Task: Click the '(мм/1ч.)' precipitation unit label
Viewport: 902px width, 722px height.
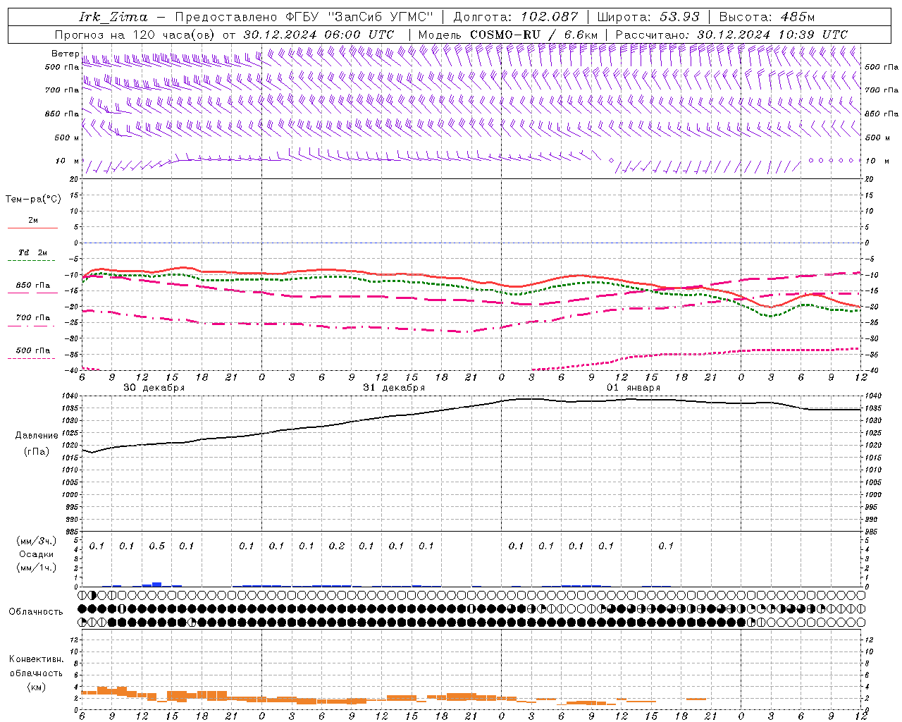Action: pyautogui.click(x=37, y=567)
